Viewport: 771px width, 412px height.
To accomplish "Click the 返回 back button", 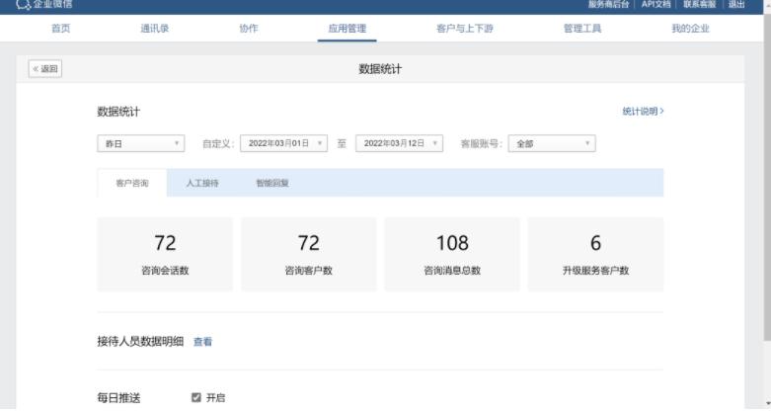I will [x=45, y=69].
